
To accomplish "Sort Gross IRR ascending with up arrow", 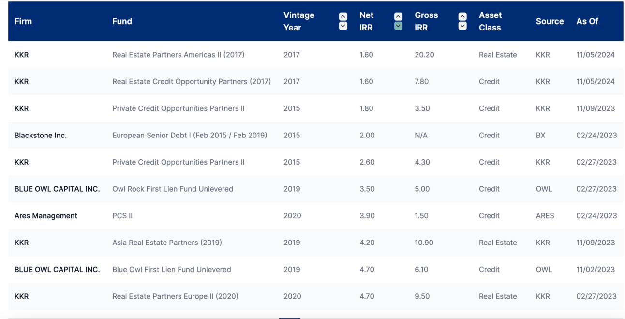I will [x=462, y=16].
